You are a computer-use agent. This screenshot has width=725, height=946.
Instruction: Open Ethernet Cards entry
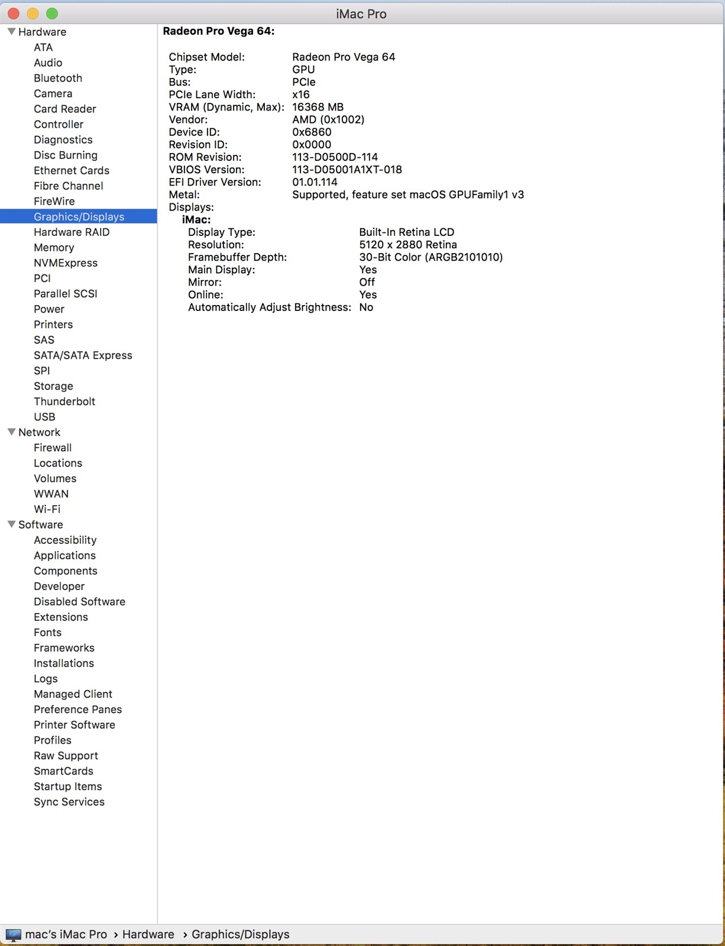point(72,170)
